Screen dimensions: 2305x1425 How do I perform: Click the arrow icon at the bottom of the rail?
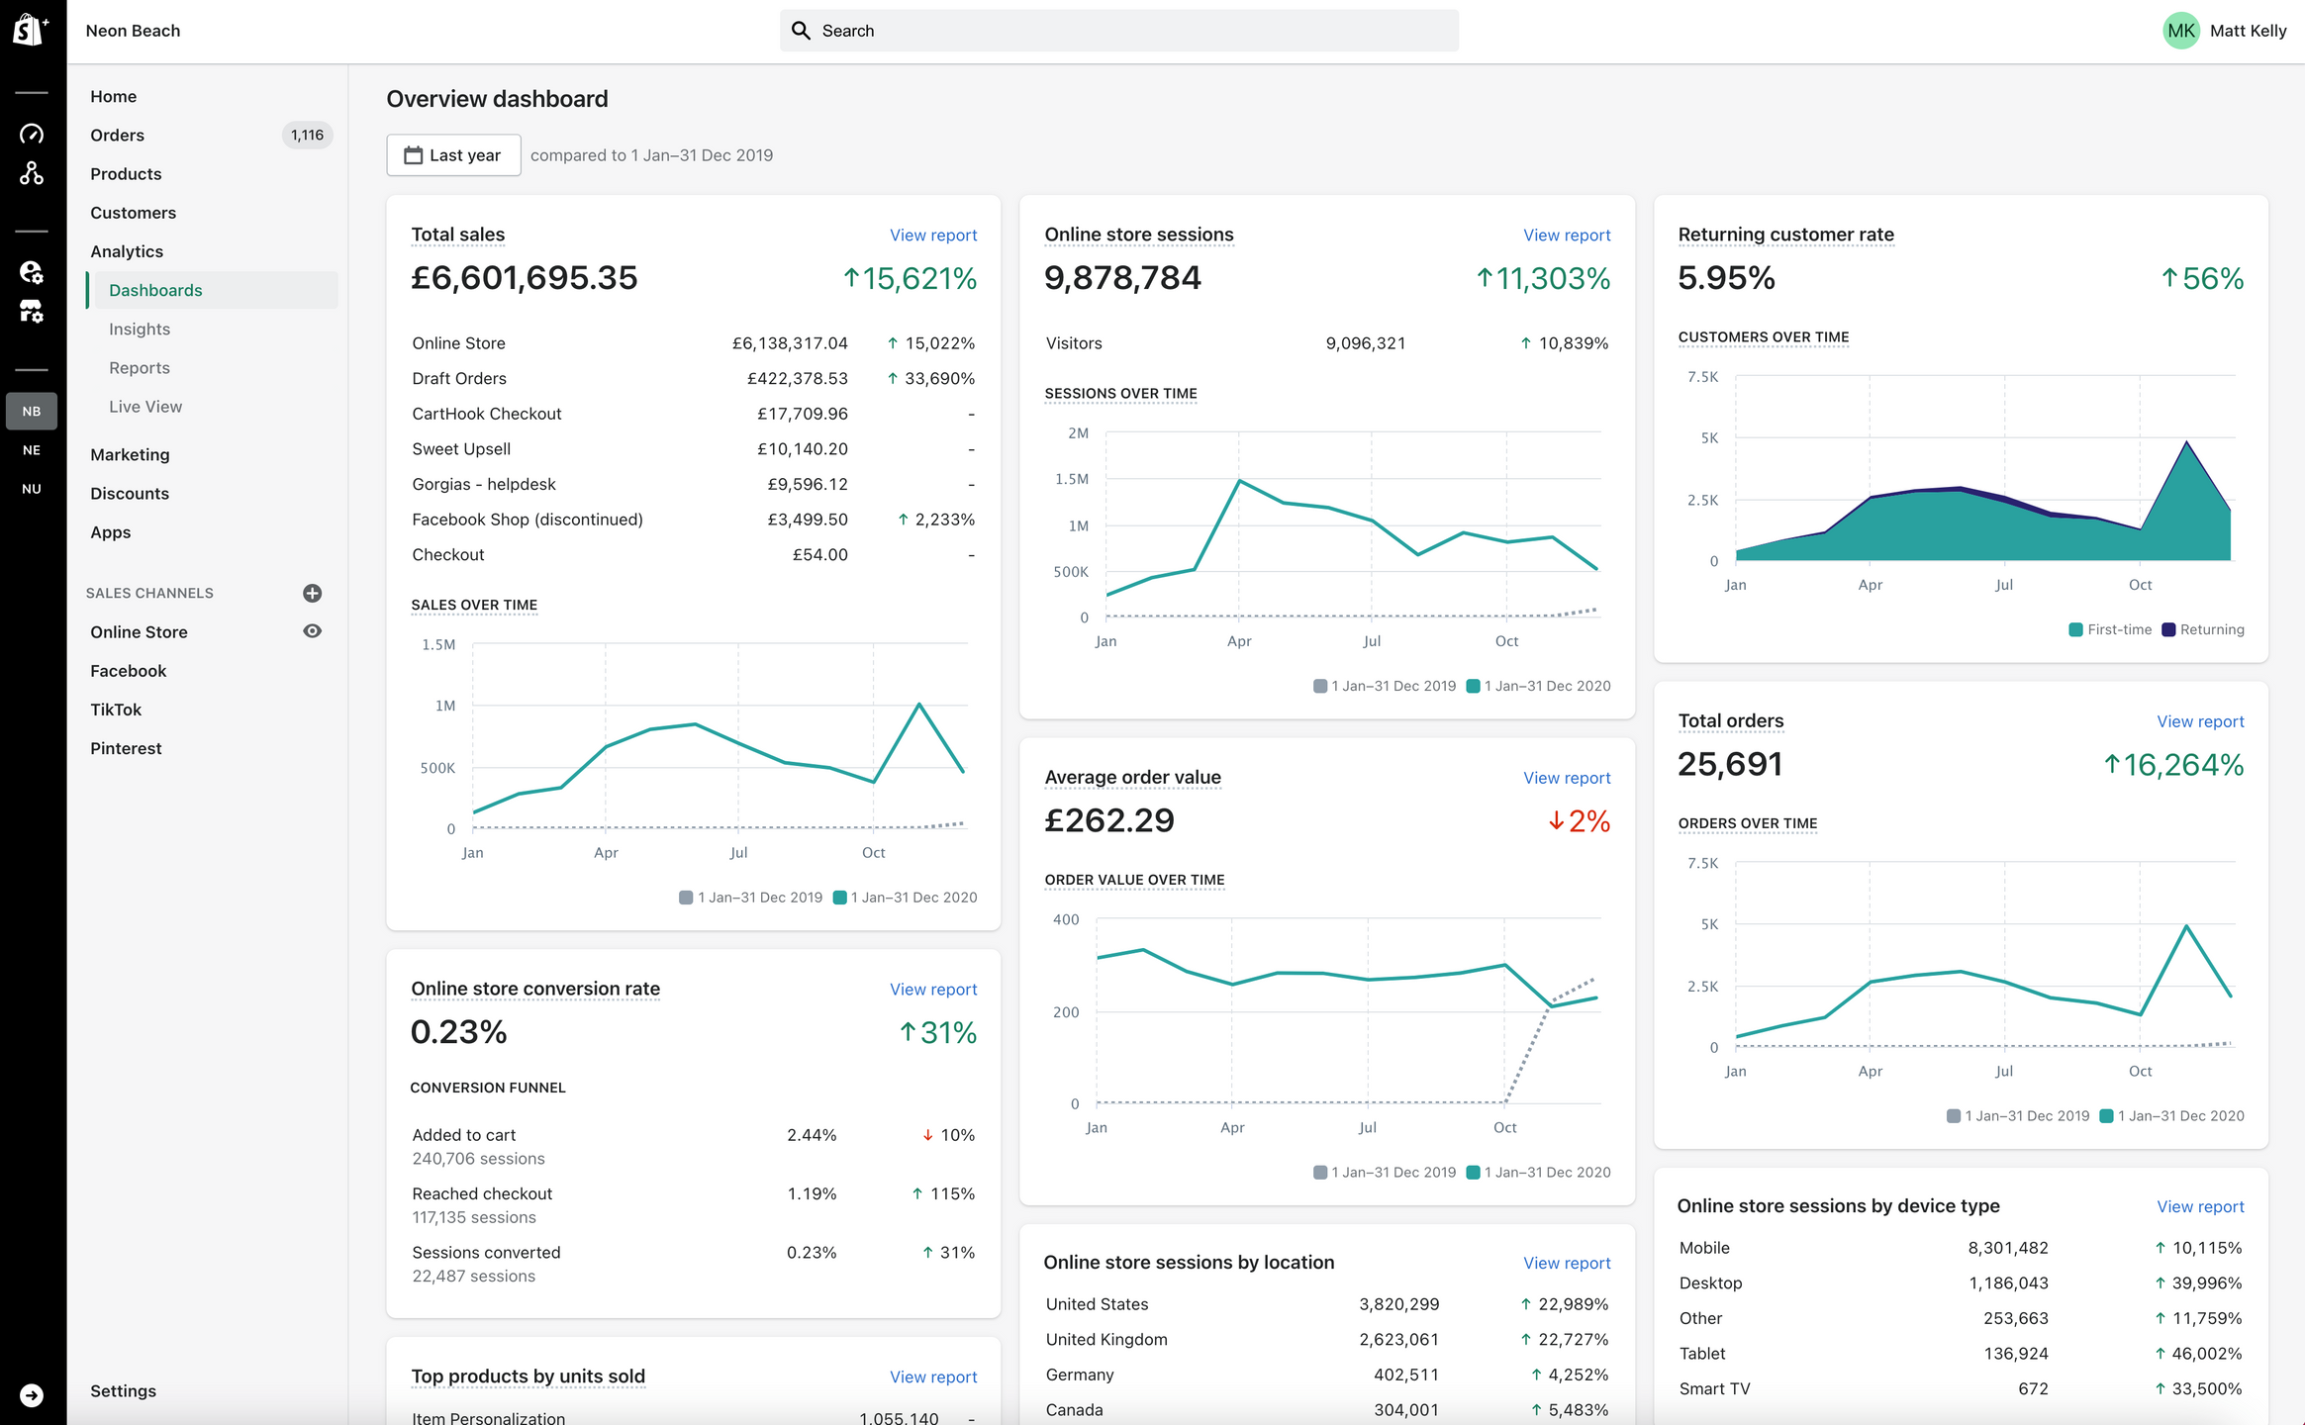click(32, 1395)
